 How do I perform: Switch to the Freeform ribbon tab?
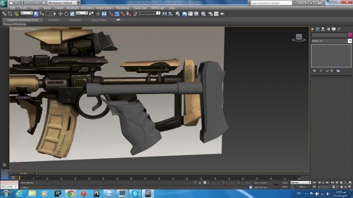(54, 20)
